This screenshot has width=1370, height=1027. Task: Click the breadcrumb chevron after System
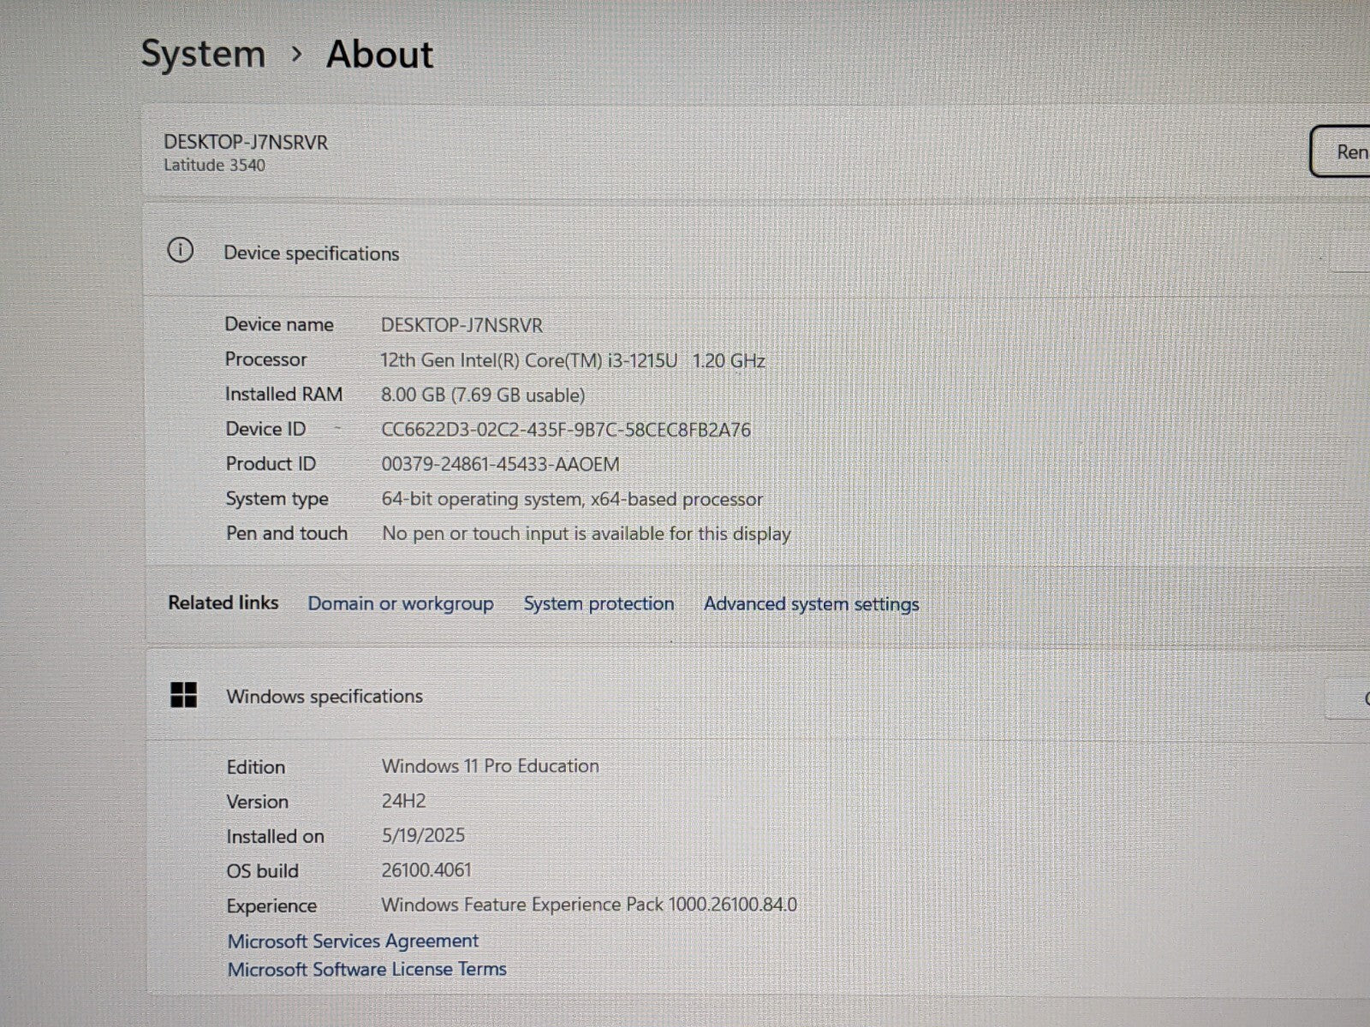coord(296,54)
